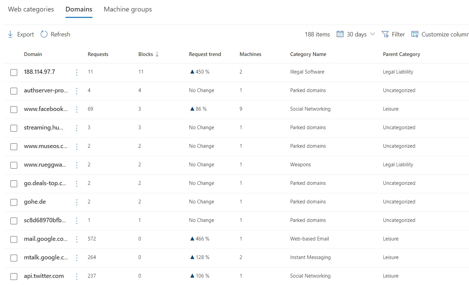This screenshot has height=285, width=469.
Task: Select checkbox for mail.google domain
Action: click(14, 239)
